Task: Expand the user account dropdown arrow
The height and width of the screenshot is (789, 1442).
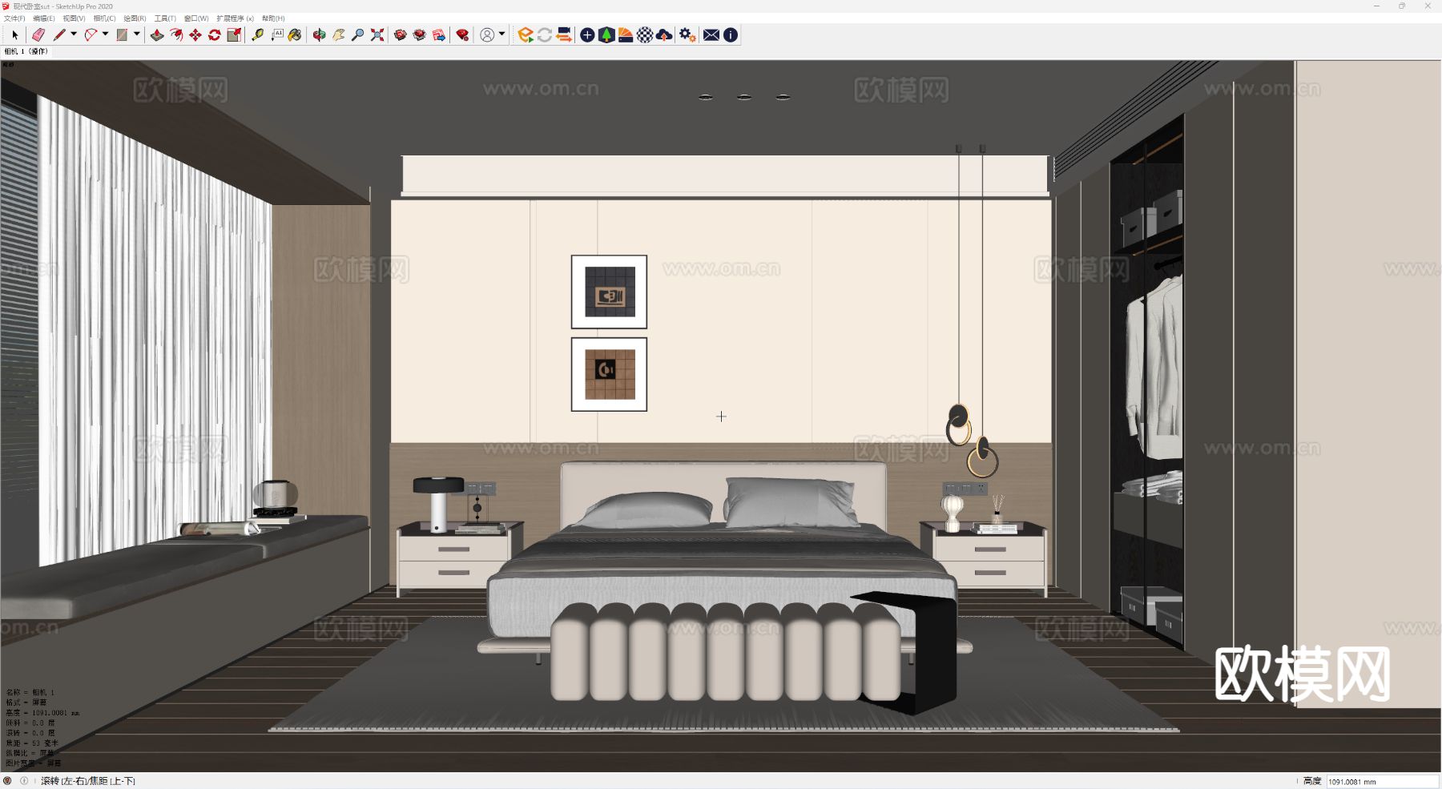Action: 501,34
